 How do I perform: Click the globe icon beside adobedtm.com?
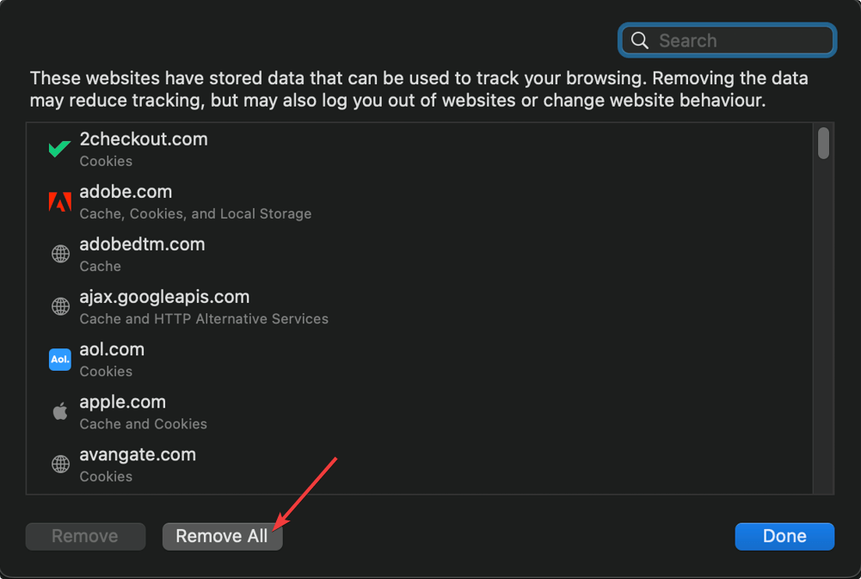pos(60,254)
